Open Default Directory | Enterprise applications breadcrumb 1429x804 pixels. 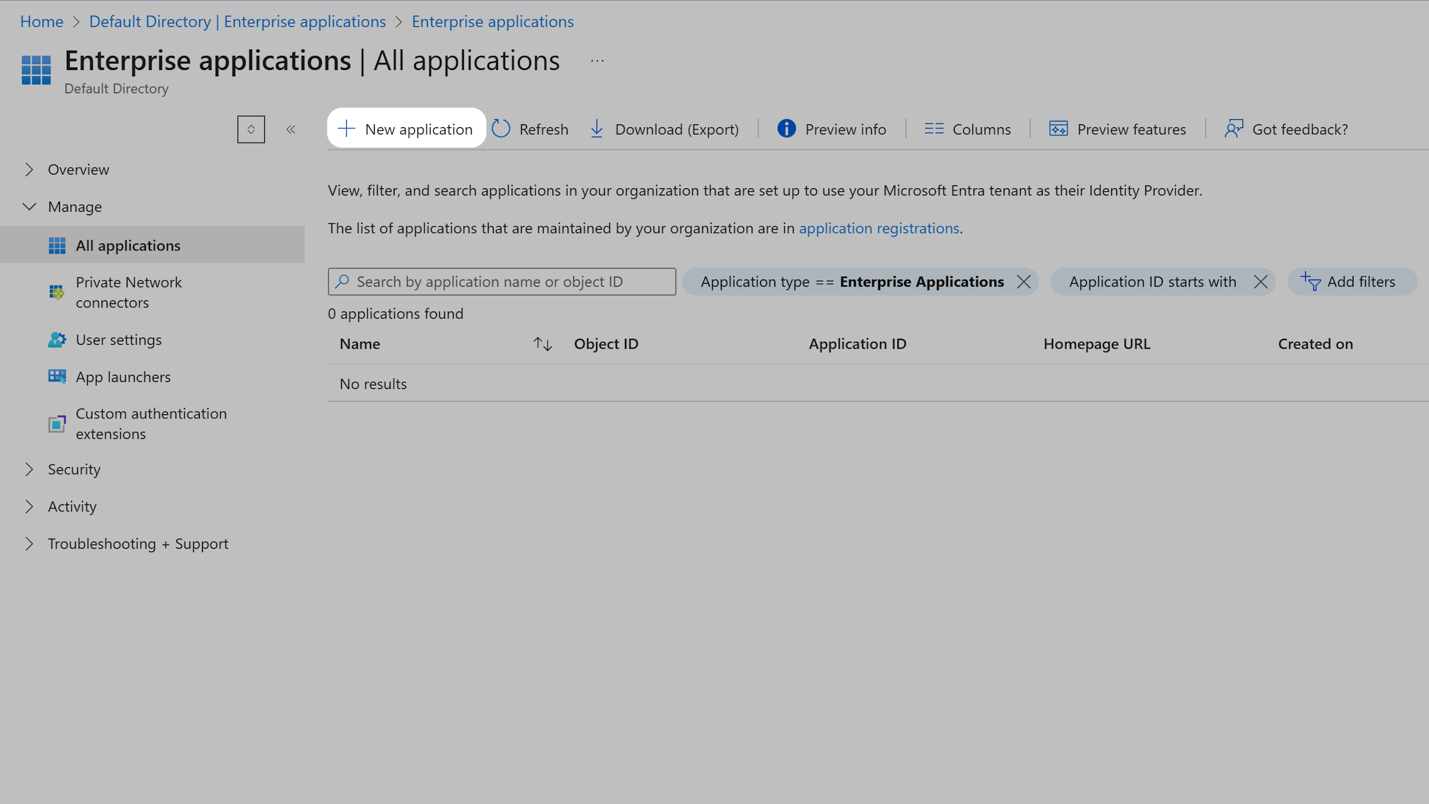pos(237,22)
